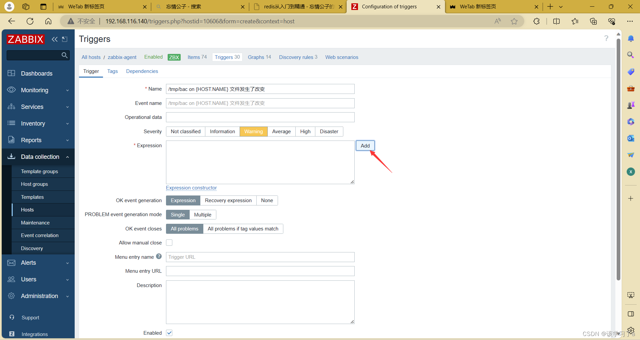This screenshot has height=340, width=640.
Task: Reload the page with refresh icon
Action: coord(30,21)
